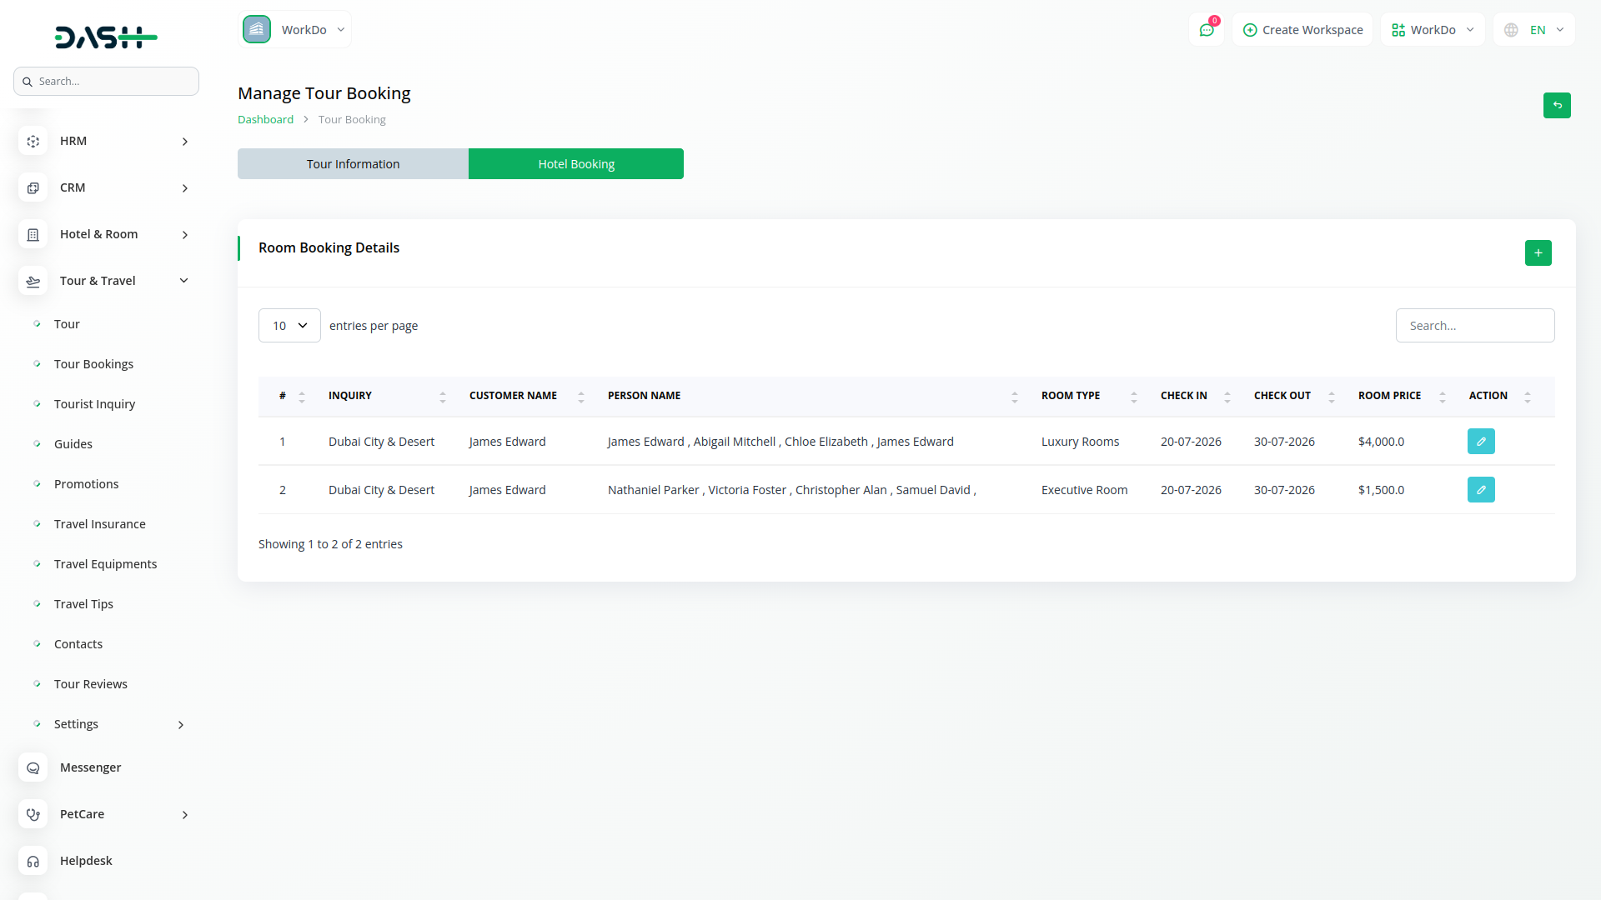Click the Helpdesk headset icon
The width and height of the screenshot is (1601, 900).
click(x=33, y=861)
